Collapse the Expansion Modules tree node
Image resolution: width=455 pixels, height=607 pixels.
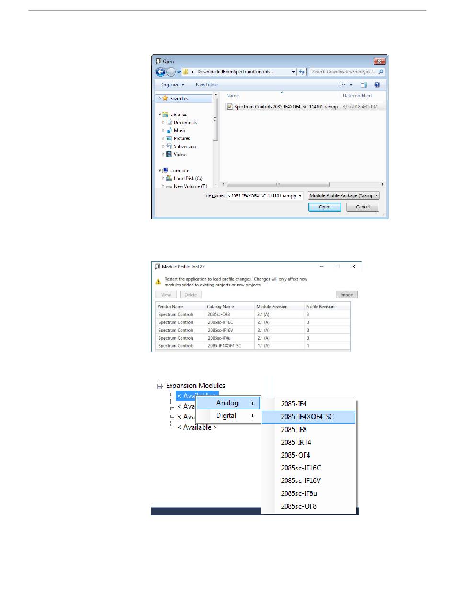[160, 385]
